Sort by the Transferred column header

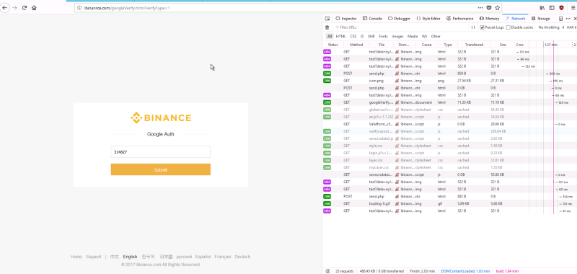click(x=474, y=45)
